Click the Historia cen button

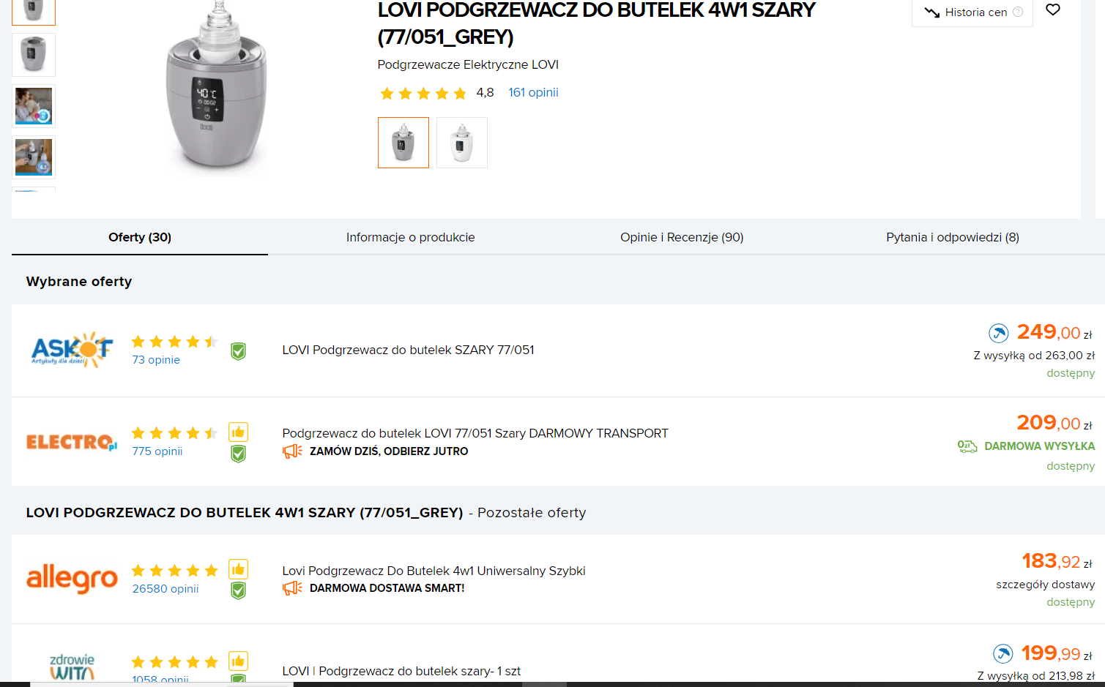coord(972,12)
